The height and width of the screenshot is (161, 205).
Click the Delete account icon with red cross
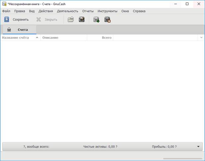pos(107,19)
